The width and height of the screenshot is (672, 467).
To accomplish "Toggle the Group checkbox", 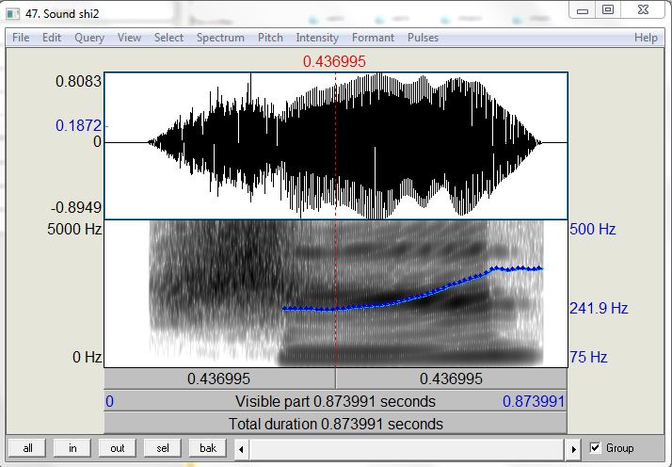I will (x=595, y=448).
